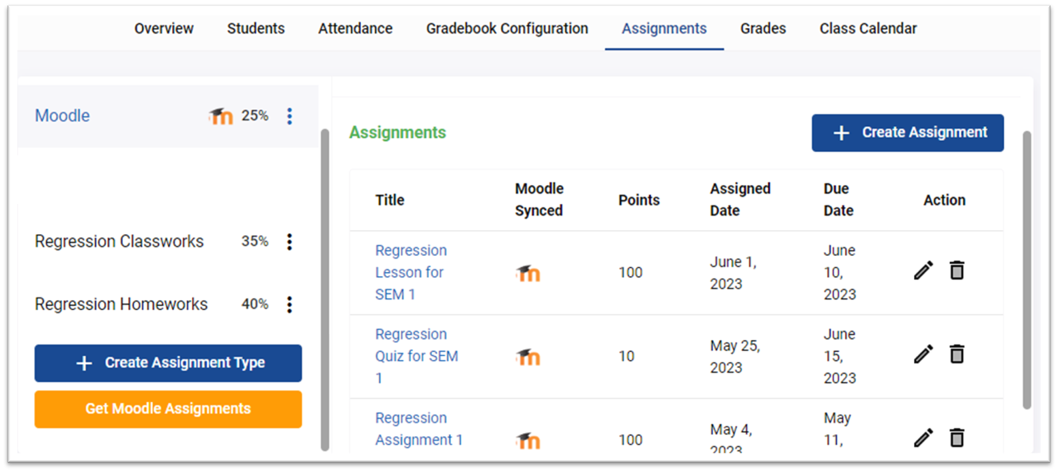The width and height of the screenshot is (1058, 472).
Task: Delete Regression Quiz for SEM 1 trash icon
Action: tap(957, 354)
